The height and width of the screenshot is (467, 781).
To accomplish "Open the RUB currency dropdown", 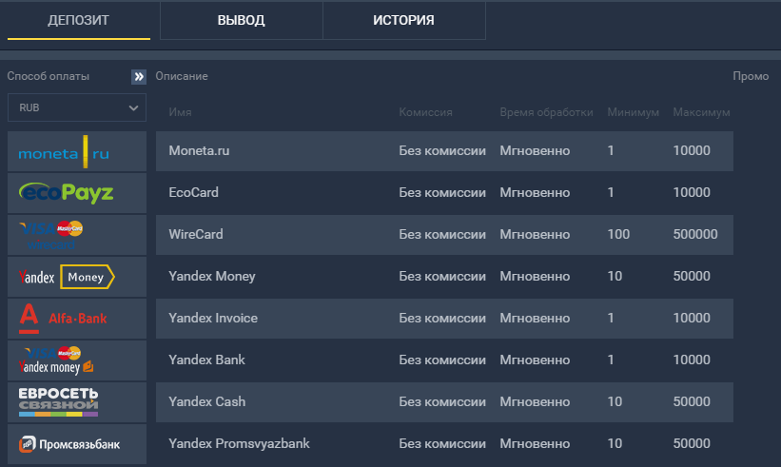I will 77,107.
